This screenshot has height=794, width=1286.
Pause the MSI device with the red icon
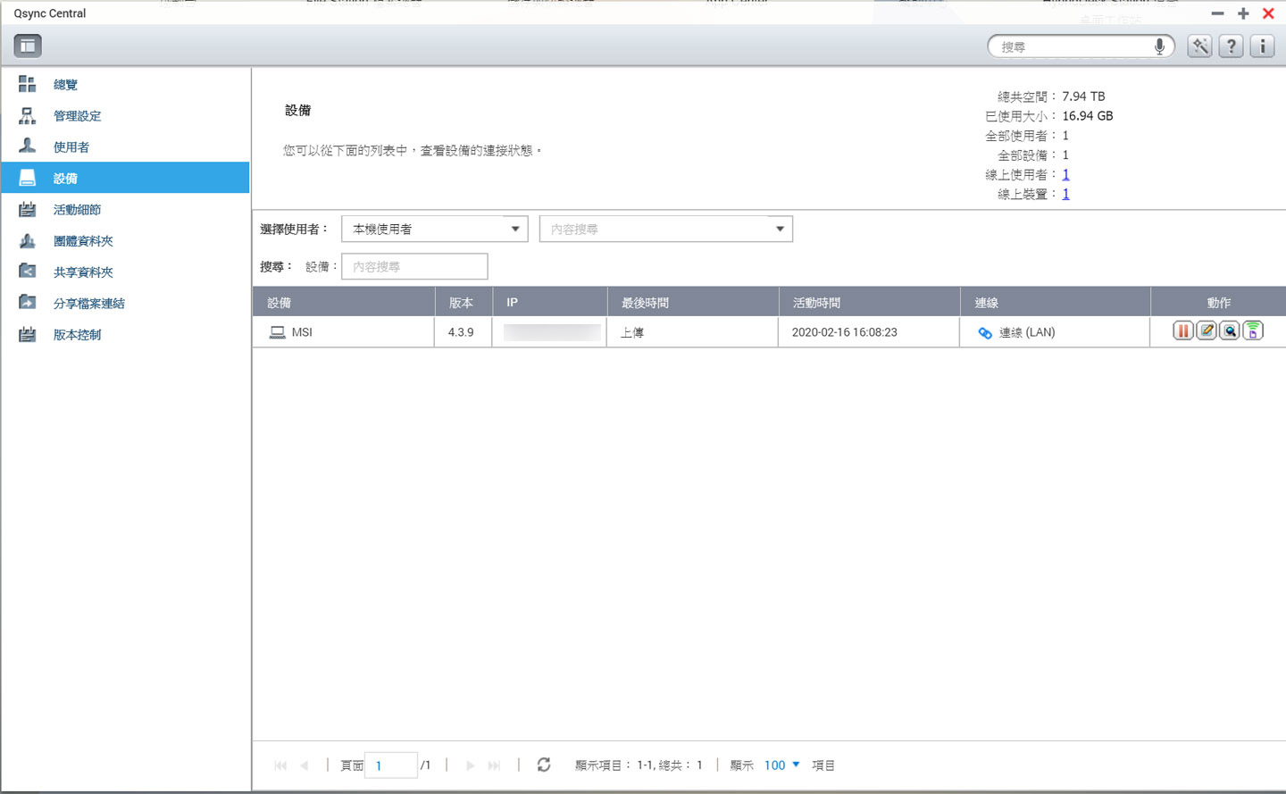point(1182,331)
